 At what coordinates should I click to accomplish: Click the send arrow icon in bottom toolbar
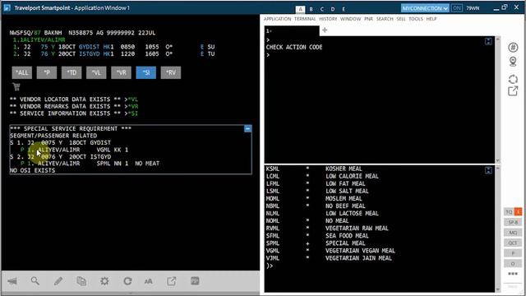[x=12, y=281]
